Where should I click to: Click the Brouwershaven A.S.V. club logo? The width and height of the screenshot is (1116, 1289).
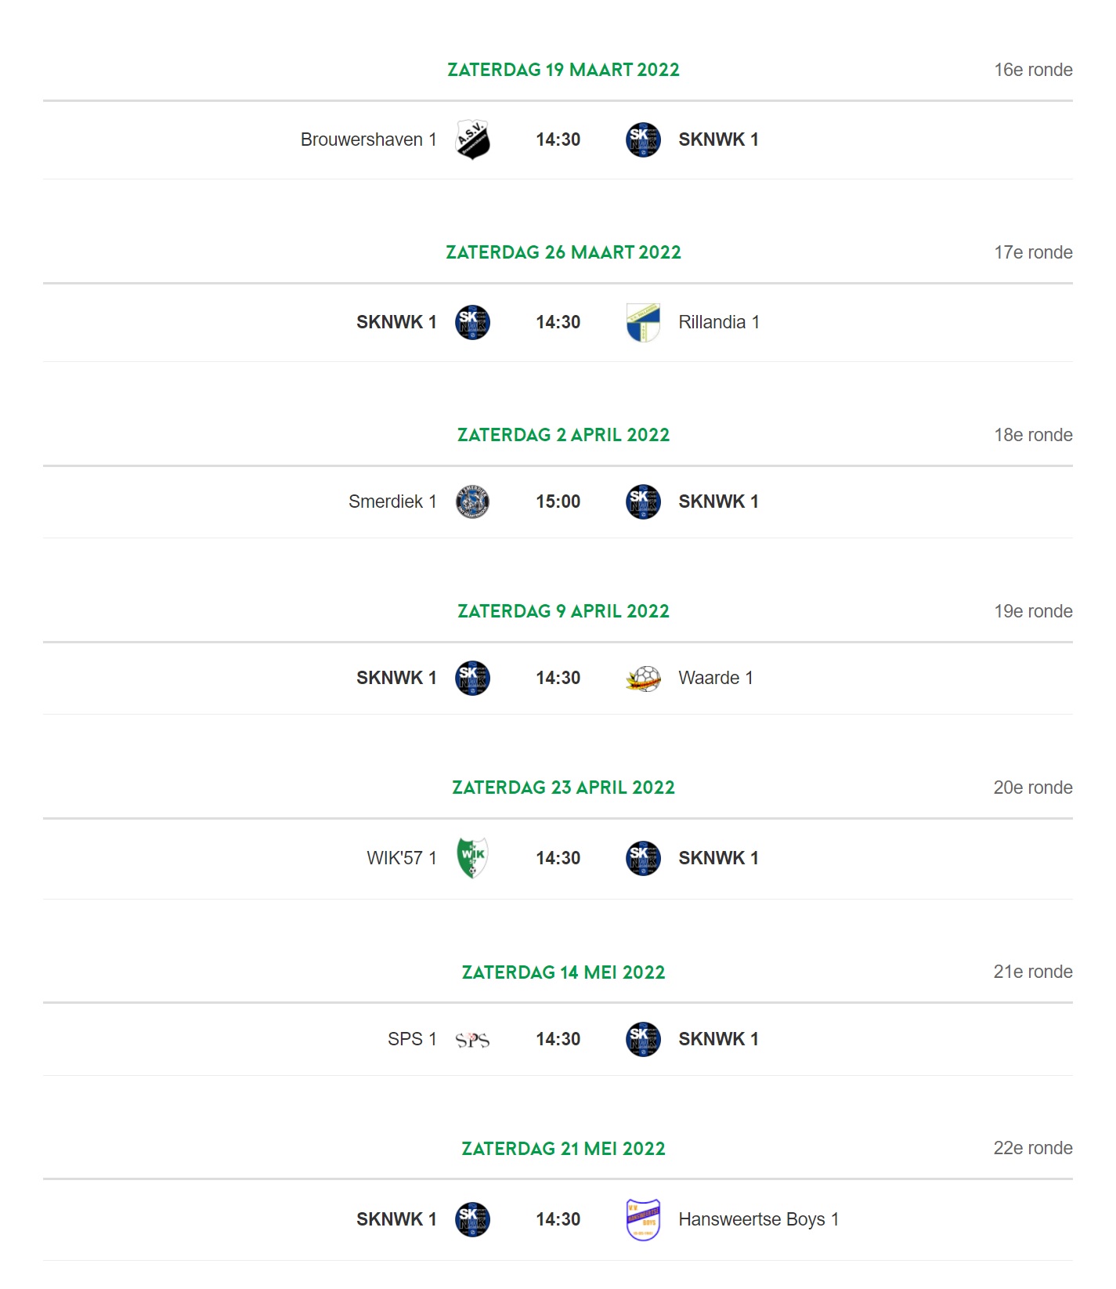pyautogui.click(x=472, y=139)
